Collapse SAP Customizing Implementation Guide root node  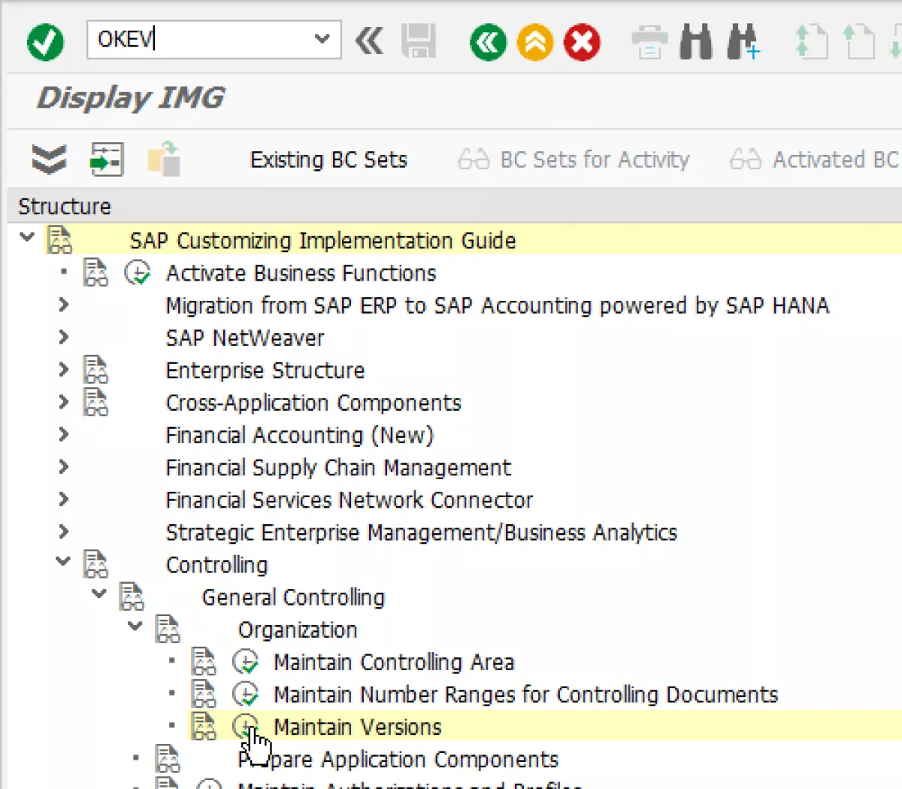[x=27, y=237]
